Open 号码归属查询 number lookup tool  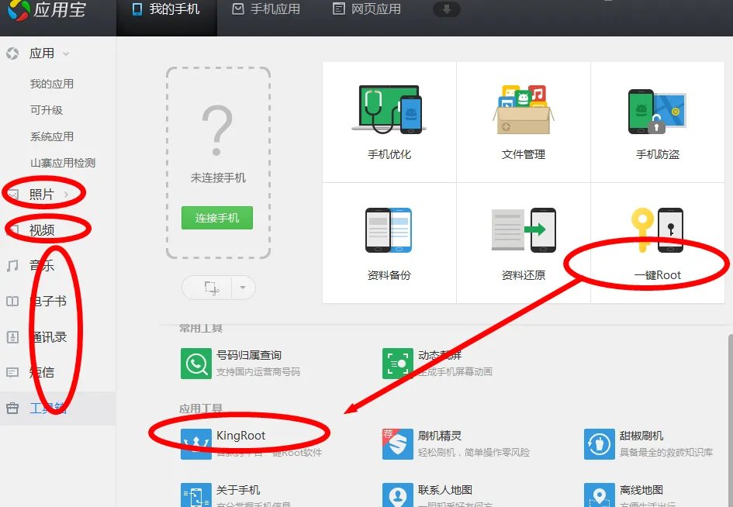248,357
